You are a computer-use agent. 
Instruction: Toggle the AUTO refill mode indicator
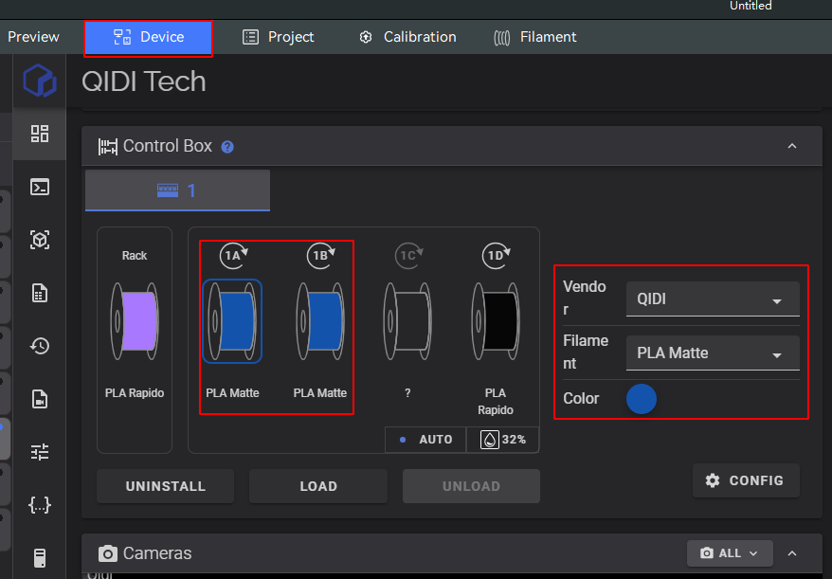tap(426, 440)
